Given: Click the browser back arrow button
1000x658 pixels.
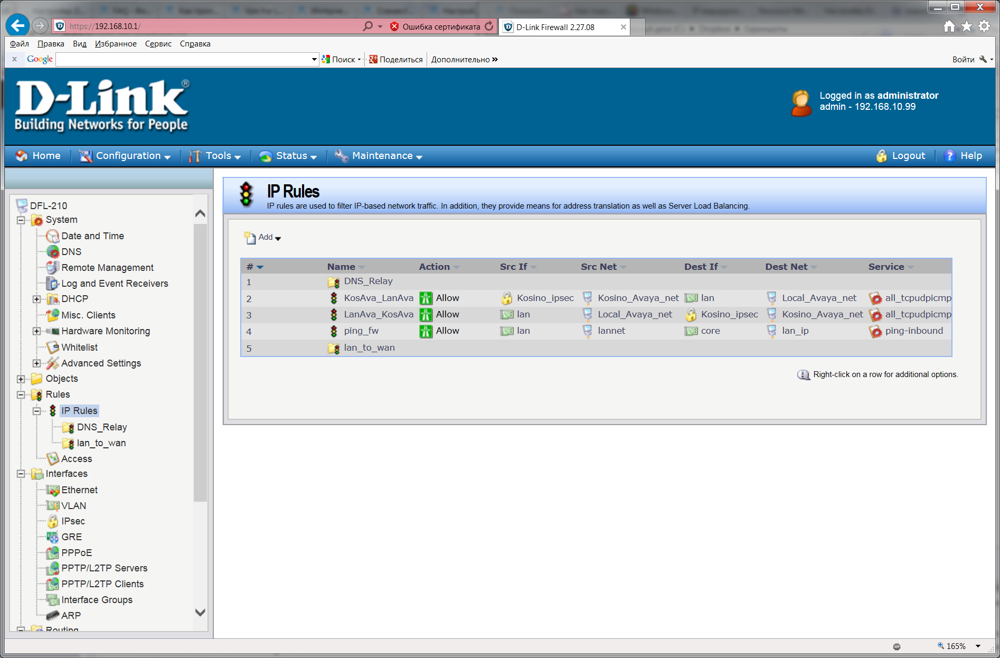Looking at the screenshot, I should pos(18,25).
